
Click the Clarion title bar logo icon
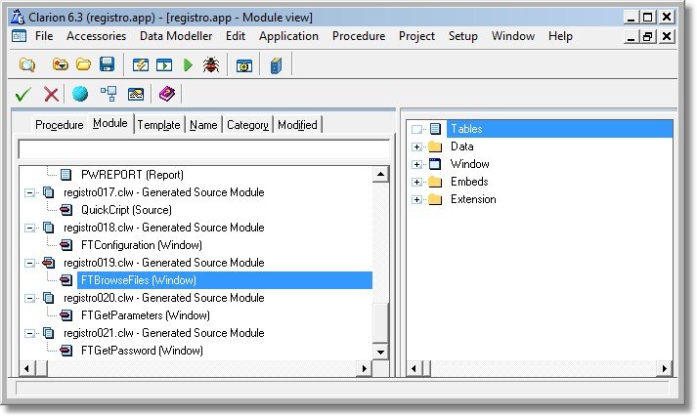pyautogui.click(x=18, y=17)
